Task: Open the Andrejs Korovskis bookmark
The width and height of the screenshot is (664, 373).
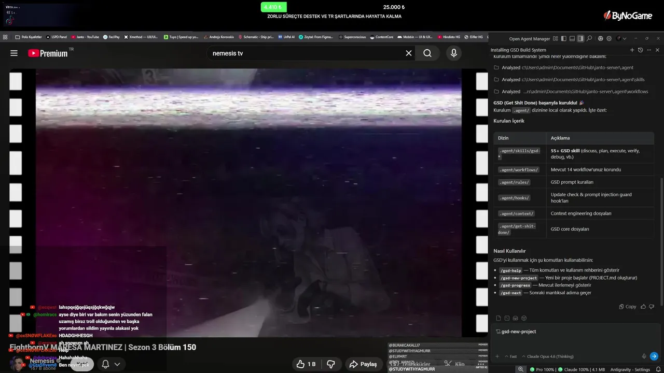Action: (219, 37)
